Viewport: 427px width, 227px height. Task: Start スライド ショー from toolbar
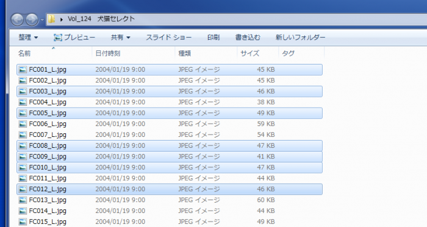168,37
